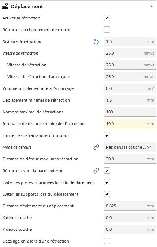Viewport: 157px width, 247px height.
Task: Click the highlighted Intervalle de distance minimale field
Action: [130, 124]
